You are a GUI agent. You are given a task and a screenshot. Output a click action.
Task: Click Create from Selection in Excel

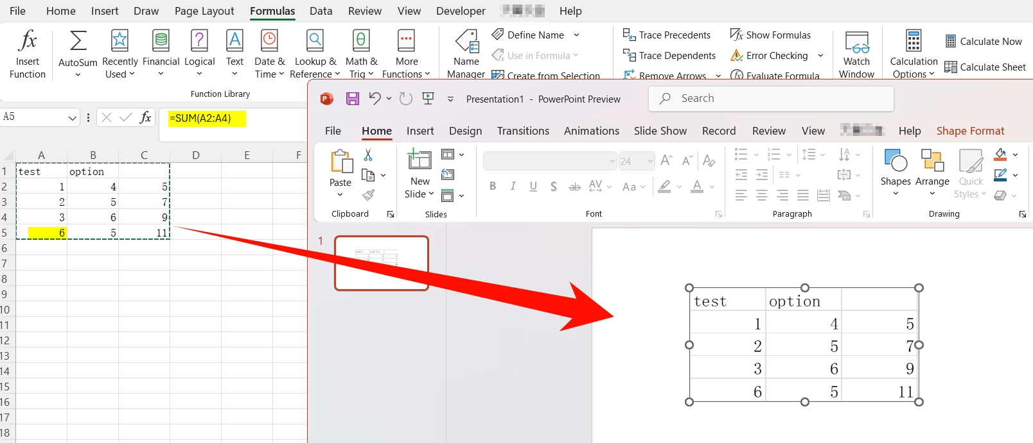[545, 75]
